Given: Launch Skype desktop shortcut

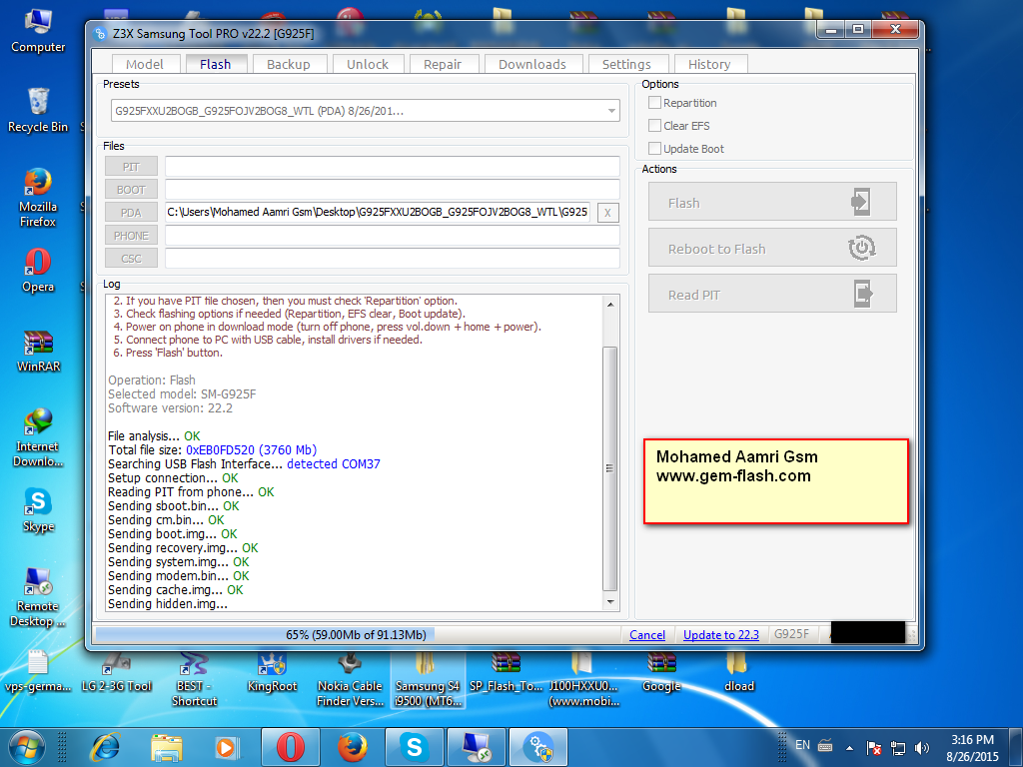Looking at the screenshot, I should pyautogui.click(x=38, y=510).
